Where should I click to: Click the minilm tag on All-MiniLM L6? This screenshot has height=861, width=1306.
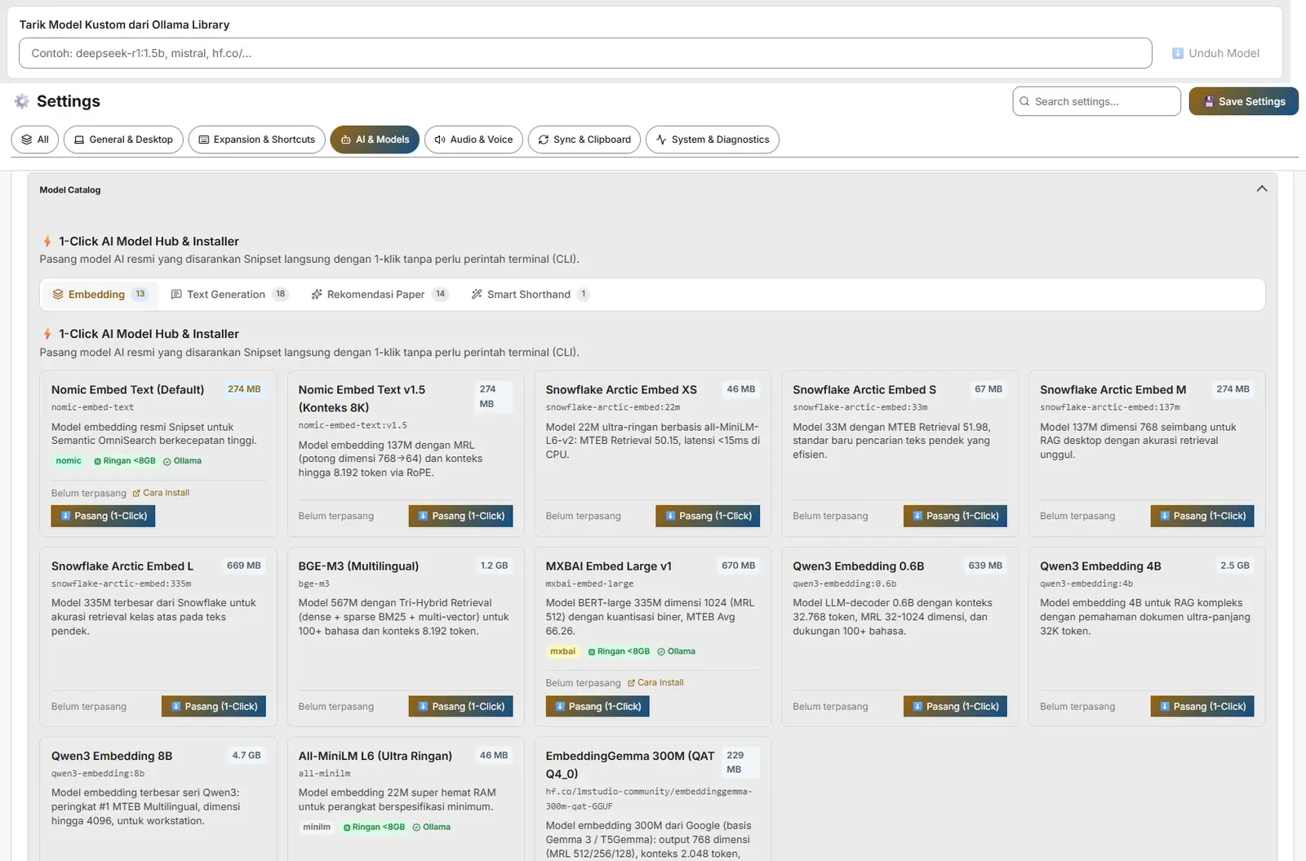point(317,827)
